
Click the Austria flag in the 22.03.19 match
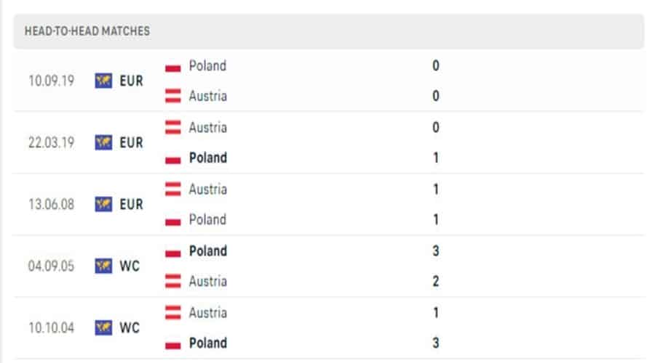point(173,128)
